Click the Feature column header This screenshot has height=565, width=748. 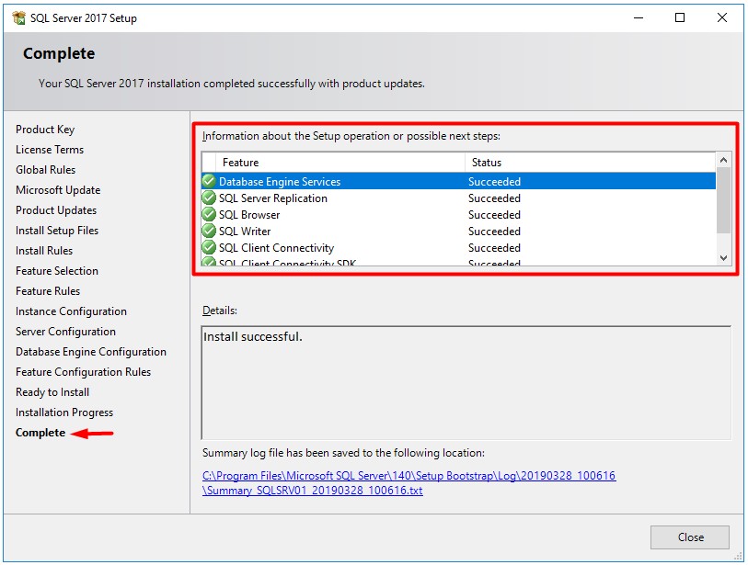(239, 163)
